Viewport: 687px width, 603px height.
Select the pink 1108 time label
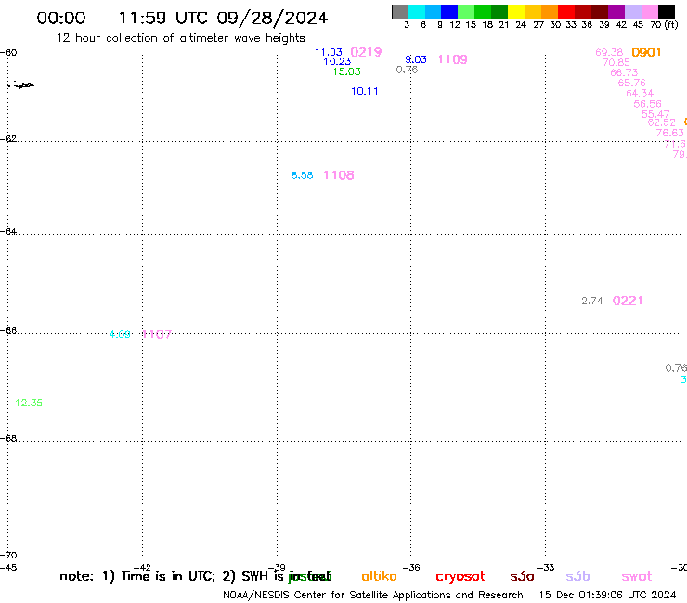point(339,175)
